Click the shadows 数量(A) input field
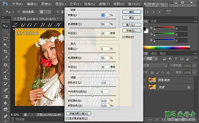199x123 pixels. (x=105, y=15)
